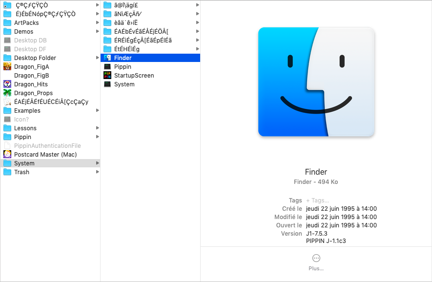Click the Desktop DF file icon
Image resolution: width=432 pixels, height=282 pixels.
pyautogui.click(x=7, y=49)
